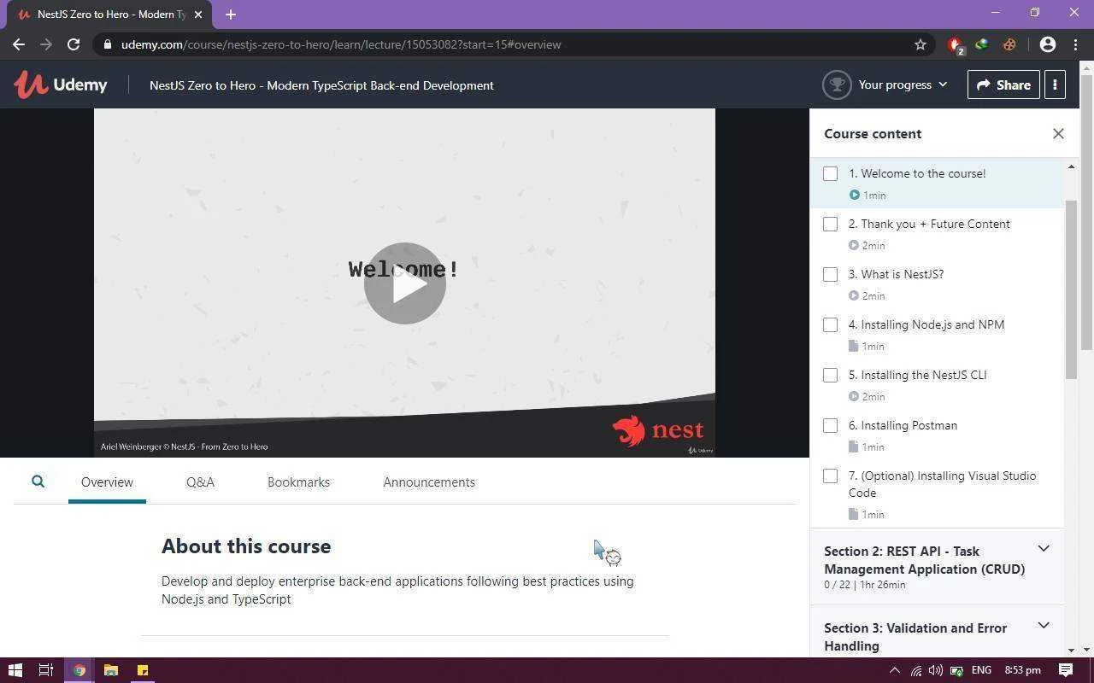Open the Chrome profile avatar
This screenshot has width=1094, height=683.
point(1048,44)
